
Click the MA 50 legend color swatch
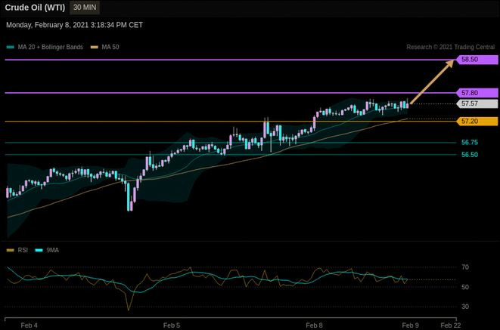tap(95, 47)
